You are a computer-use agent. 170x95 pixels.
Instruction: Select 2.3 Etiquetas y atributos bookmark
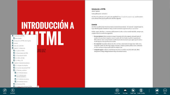click(x=20, y=70)
